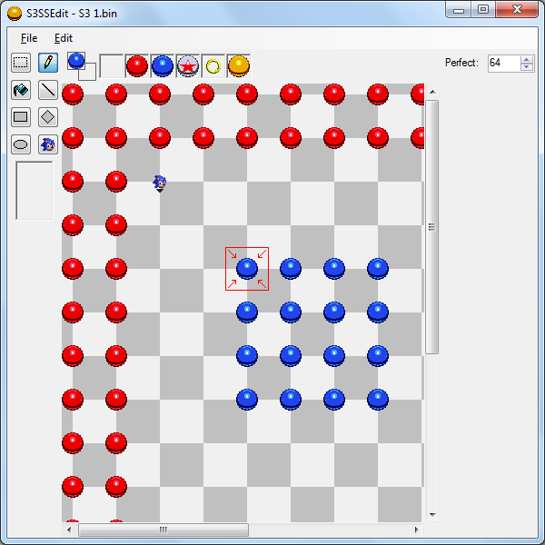Click the horizontal scrollbar left arrow
This screenshot has height=545, width=545.
(69, 530)
